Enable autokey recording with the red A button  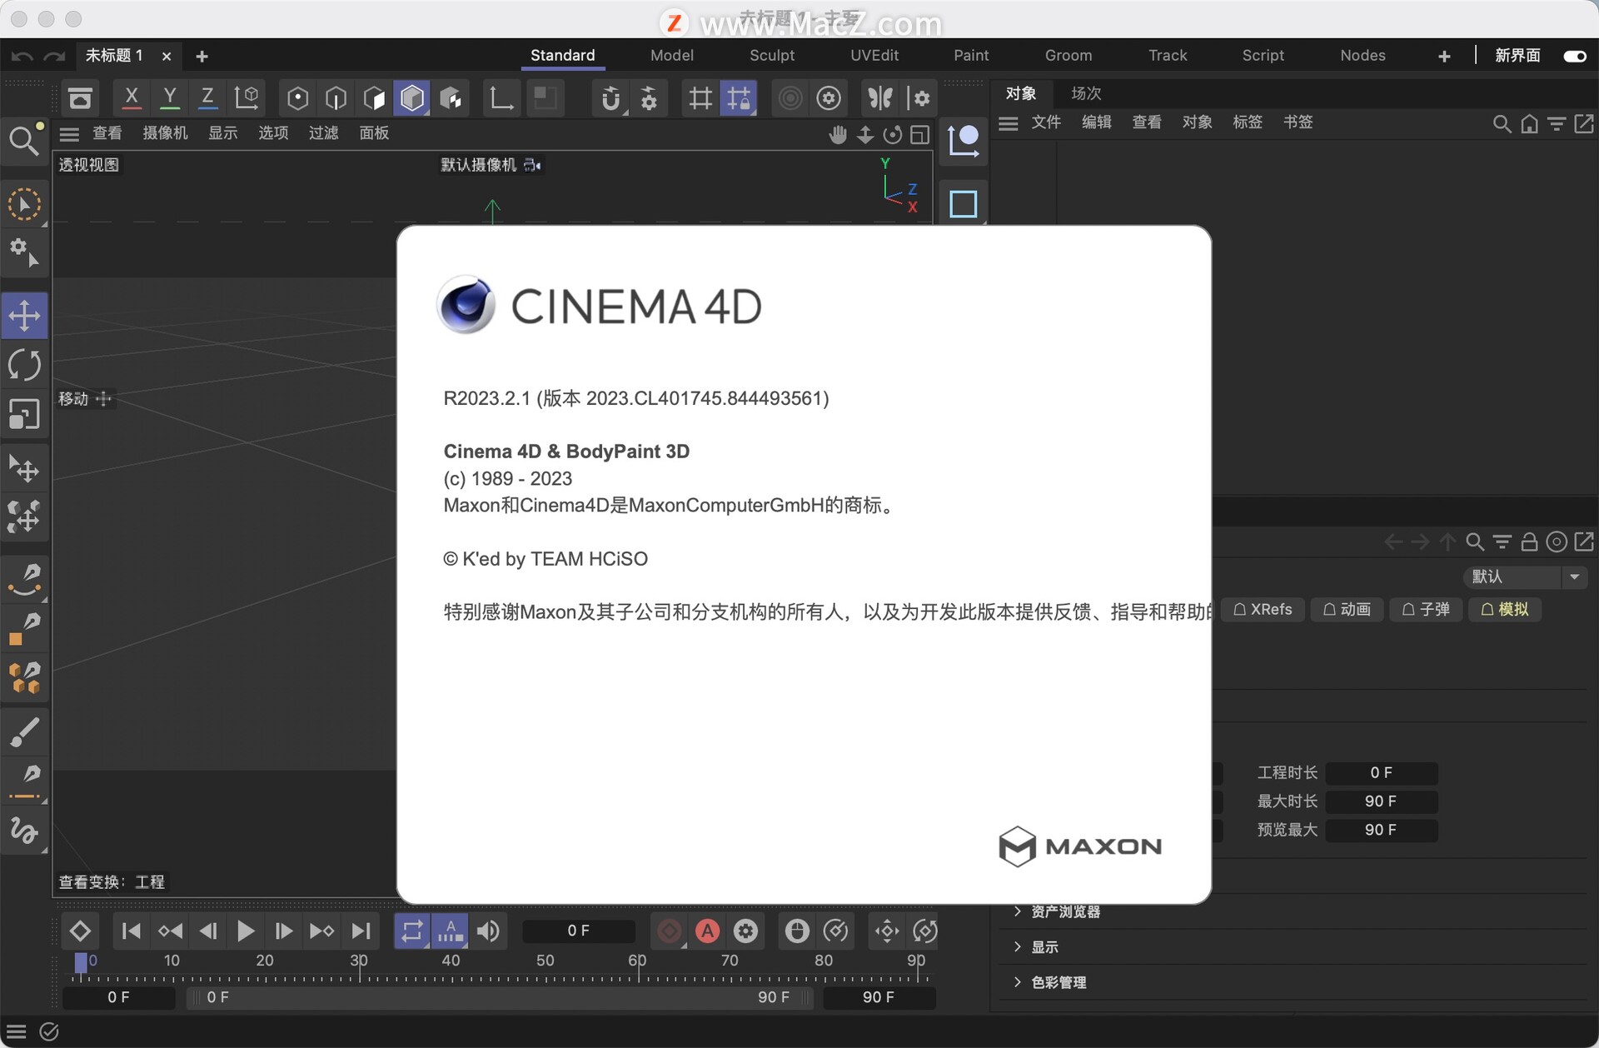click(x=707, y=931)
